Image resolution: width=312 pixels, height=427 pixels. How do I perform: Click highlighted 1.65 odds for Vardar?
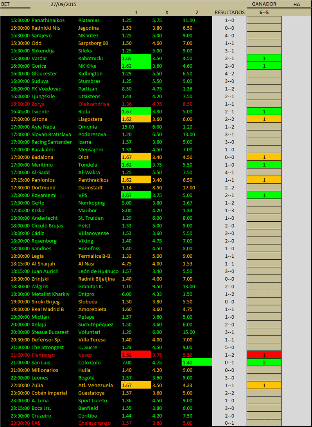136,58
